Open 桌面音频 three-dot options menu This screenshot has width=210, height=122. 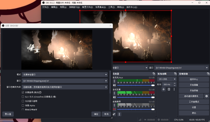114,105
